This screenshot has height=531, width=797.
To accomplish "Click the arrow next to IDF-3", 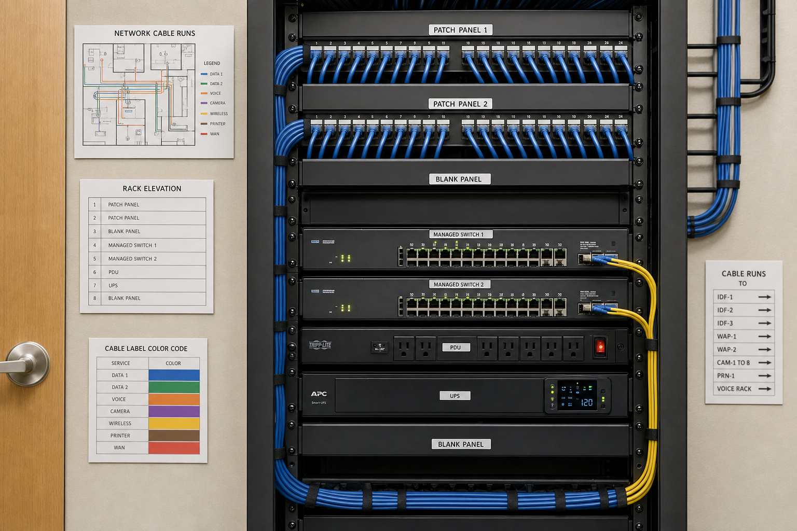I will pos(765,323).
